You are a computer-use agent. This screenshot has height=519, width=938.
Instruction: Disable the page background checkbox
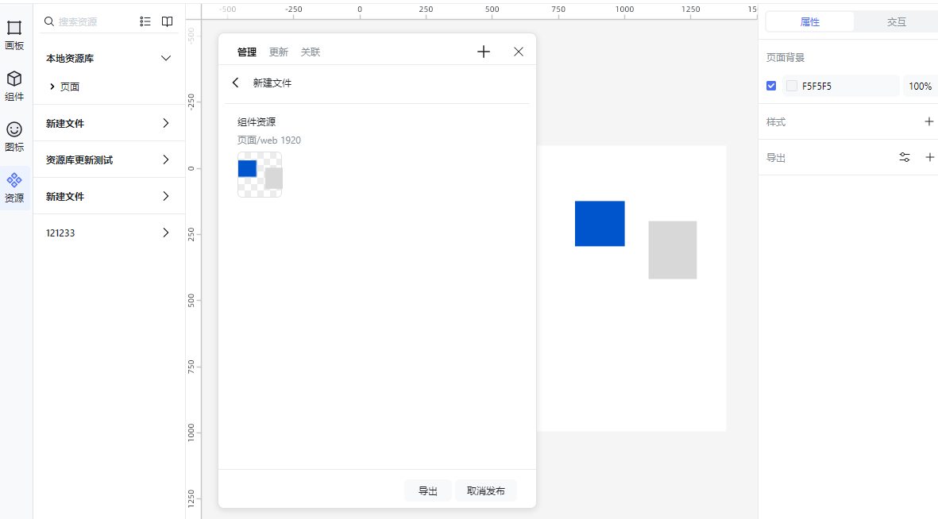771,86
